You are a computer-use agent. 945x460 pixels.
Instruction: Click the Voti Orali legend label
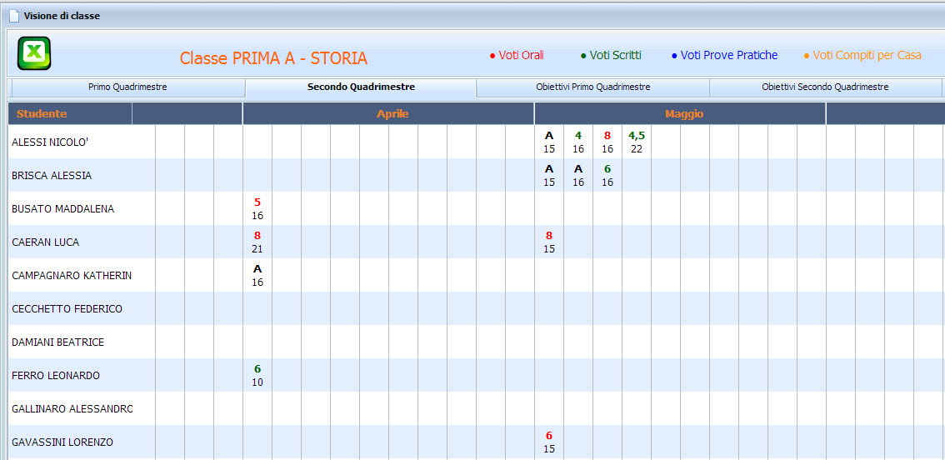521,55
